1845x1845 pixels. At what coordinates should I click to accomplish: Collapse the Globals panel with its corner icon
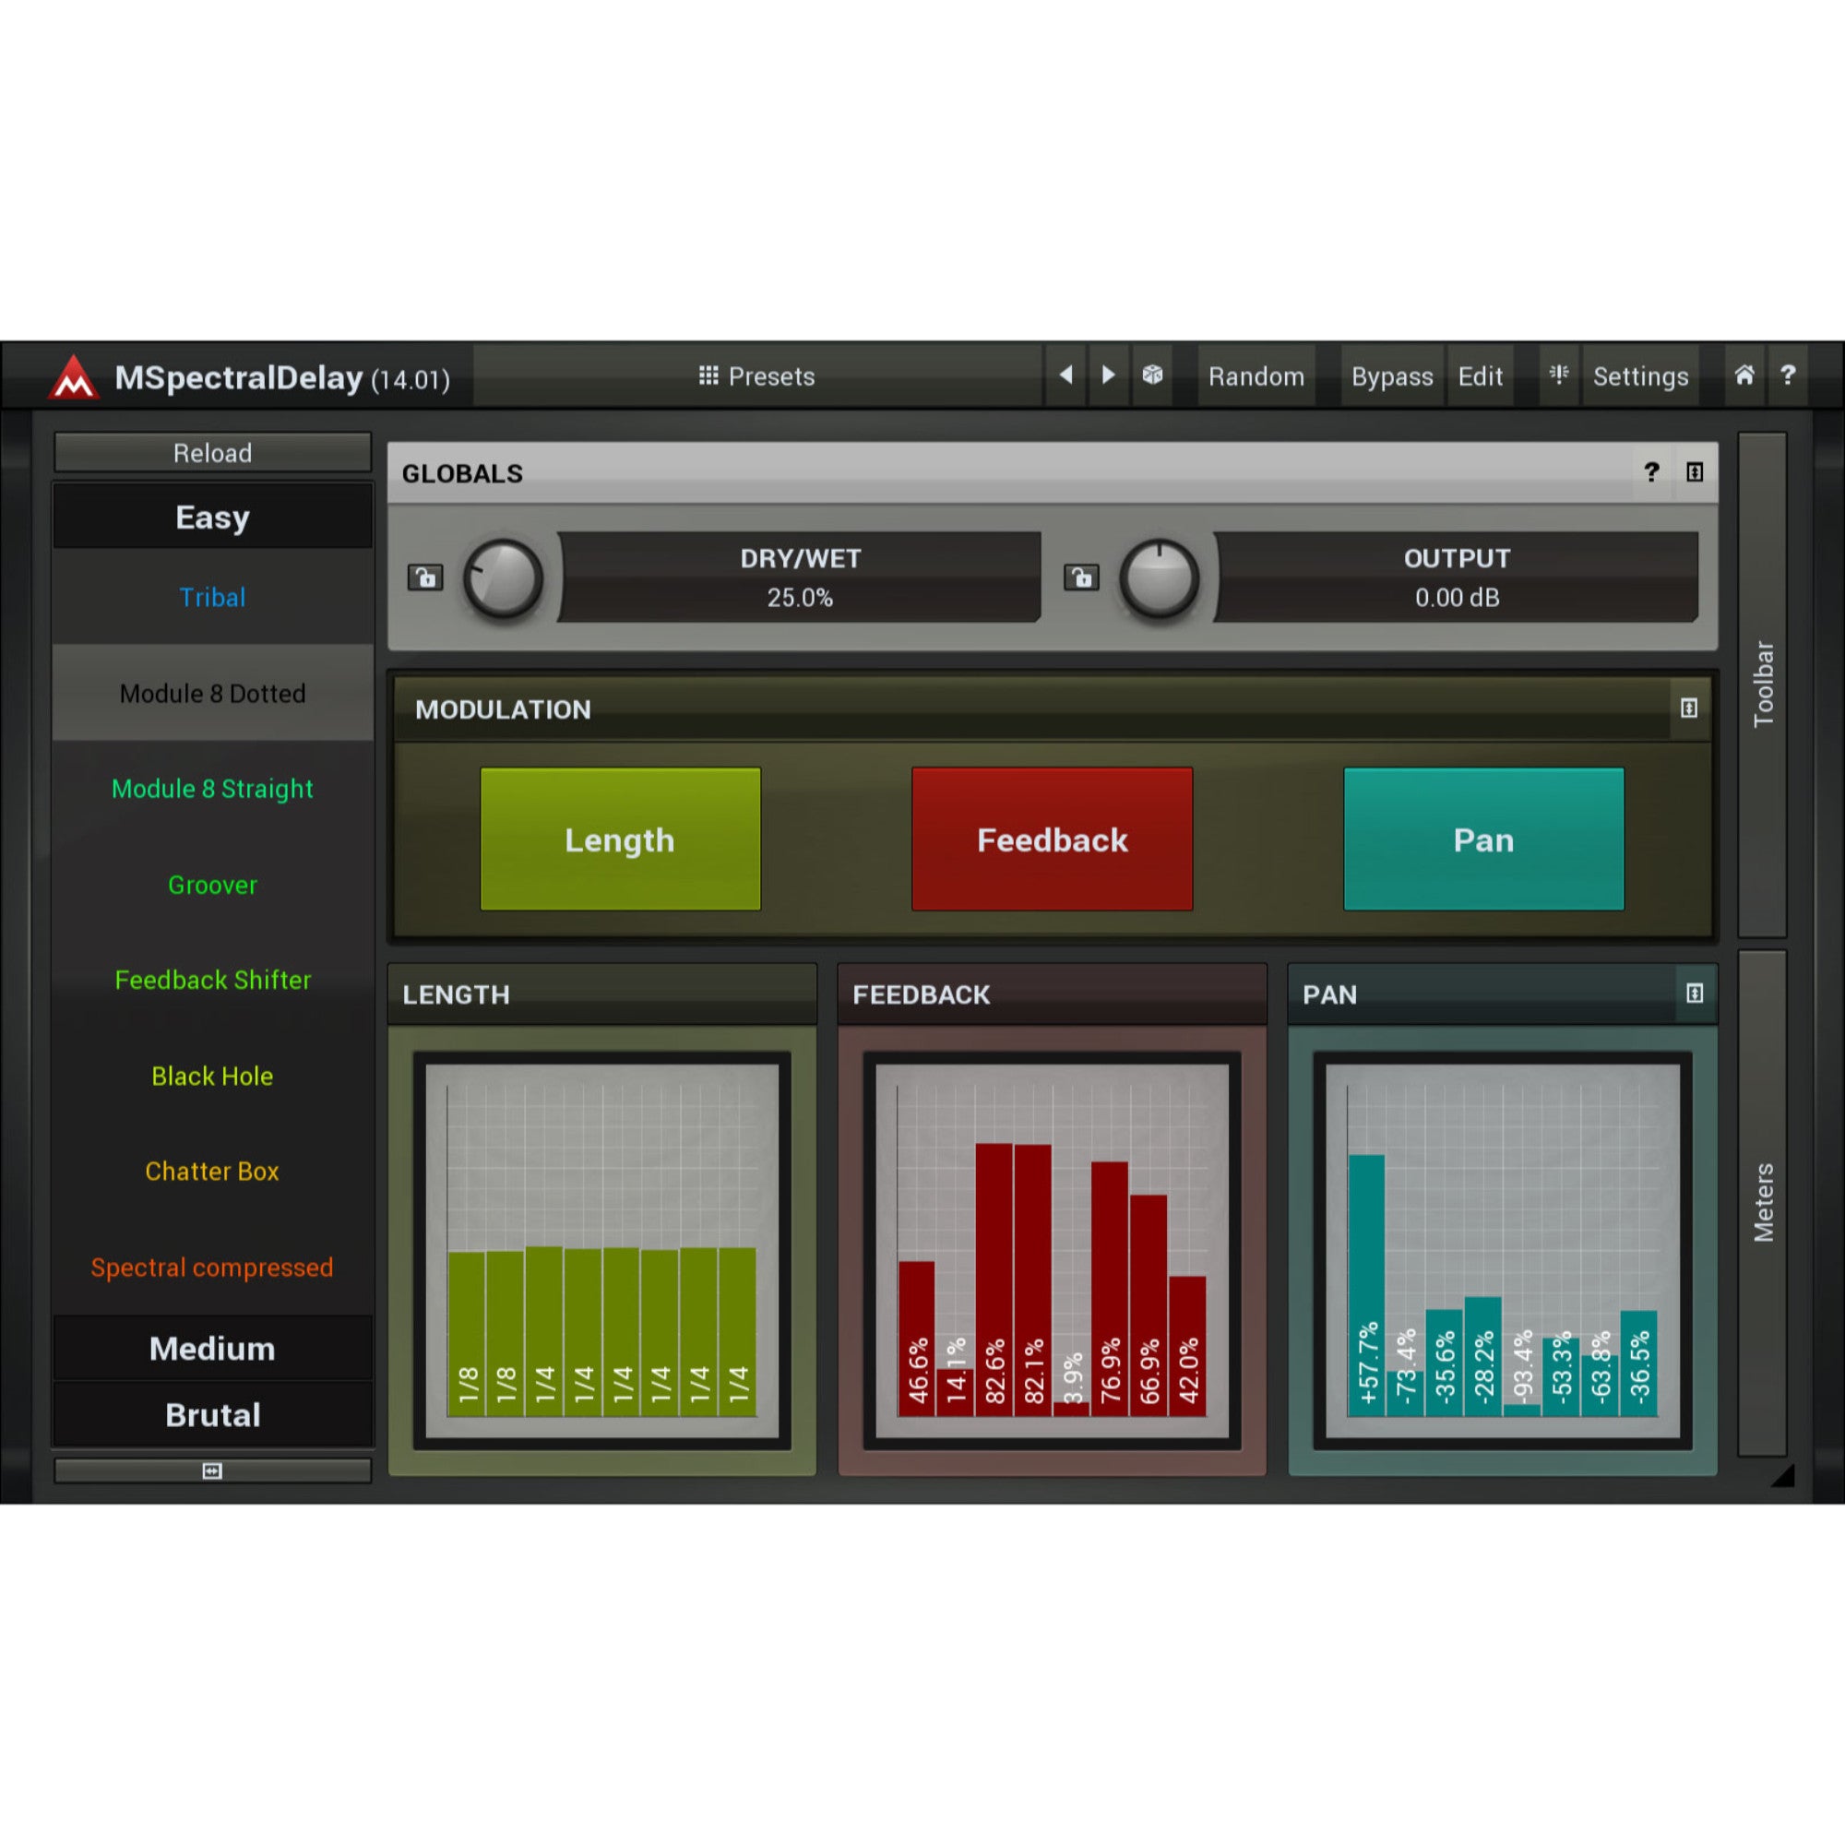(x=1694, y=471)
